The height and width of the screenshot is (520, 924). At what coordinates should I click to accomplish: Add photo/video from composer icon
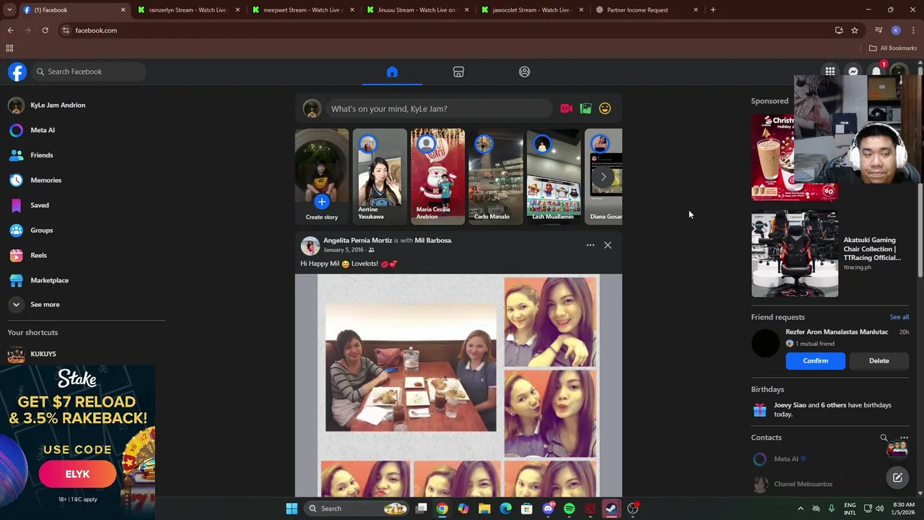point(585,108)
